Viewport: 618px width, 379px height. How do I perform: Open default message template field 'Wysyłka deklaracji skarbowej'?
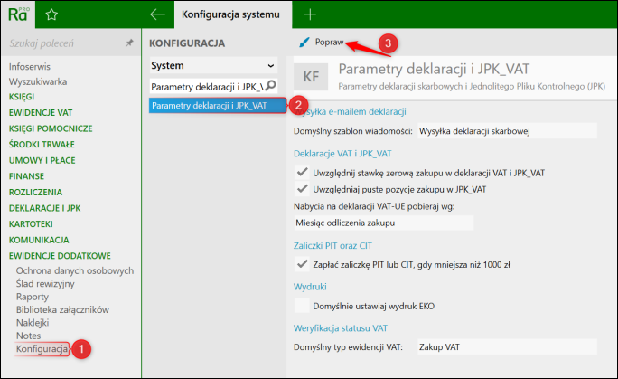coord(507,131)
